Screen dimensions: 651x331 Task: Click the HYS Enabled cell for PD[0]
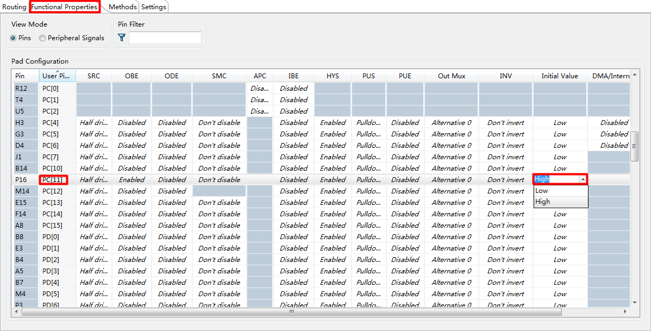333,237
